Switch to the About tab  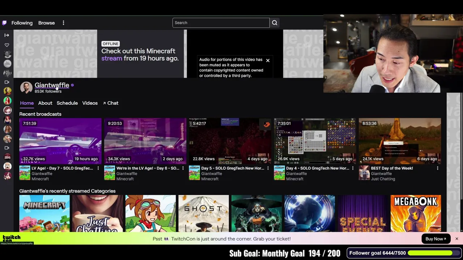(45, 103)
